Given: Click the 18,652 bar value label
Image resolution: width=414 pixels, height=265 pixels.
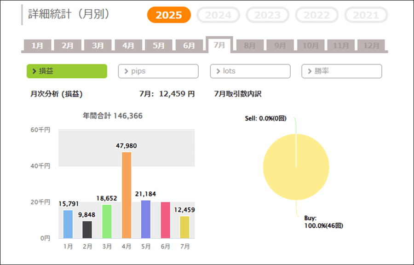Looking at the screenshot, I should (107, 198).
